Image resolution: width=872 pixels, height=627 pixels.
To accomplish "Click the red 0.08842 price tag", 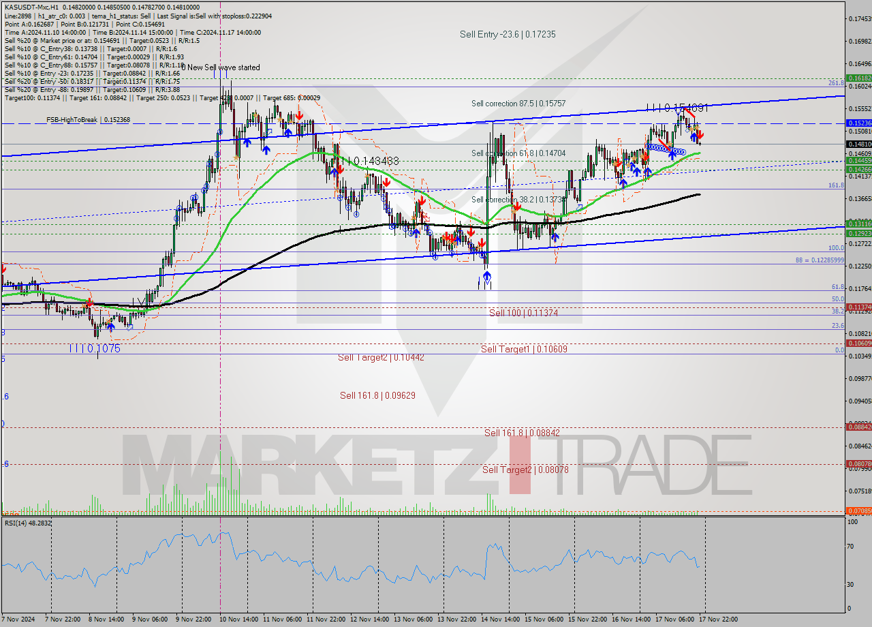I will [858, 427].
